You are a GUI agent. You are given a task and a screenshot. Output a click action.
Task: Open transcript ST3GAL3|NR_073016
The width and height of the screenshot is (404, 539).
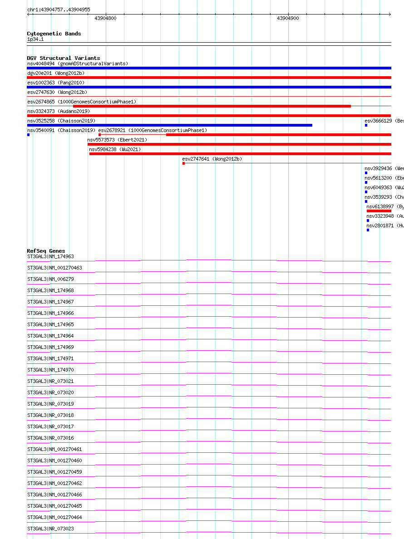pyautogui.click(x=50, y=438)
